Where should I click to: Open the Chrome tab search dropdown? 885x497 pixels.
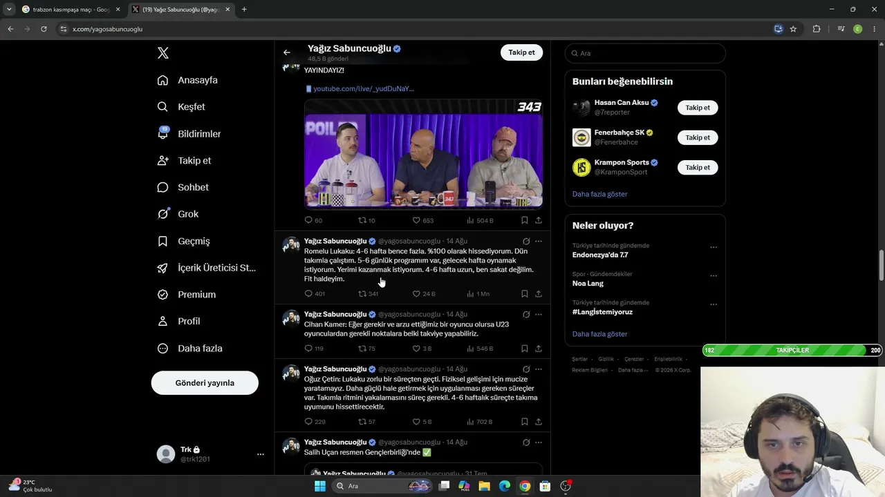[x=9, y=10]
